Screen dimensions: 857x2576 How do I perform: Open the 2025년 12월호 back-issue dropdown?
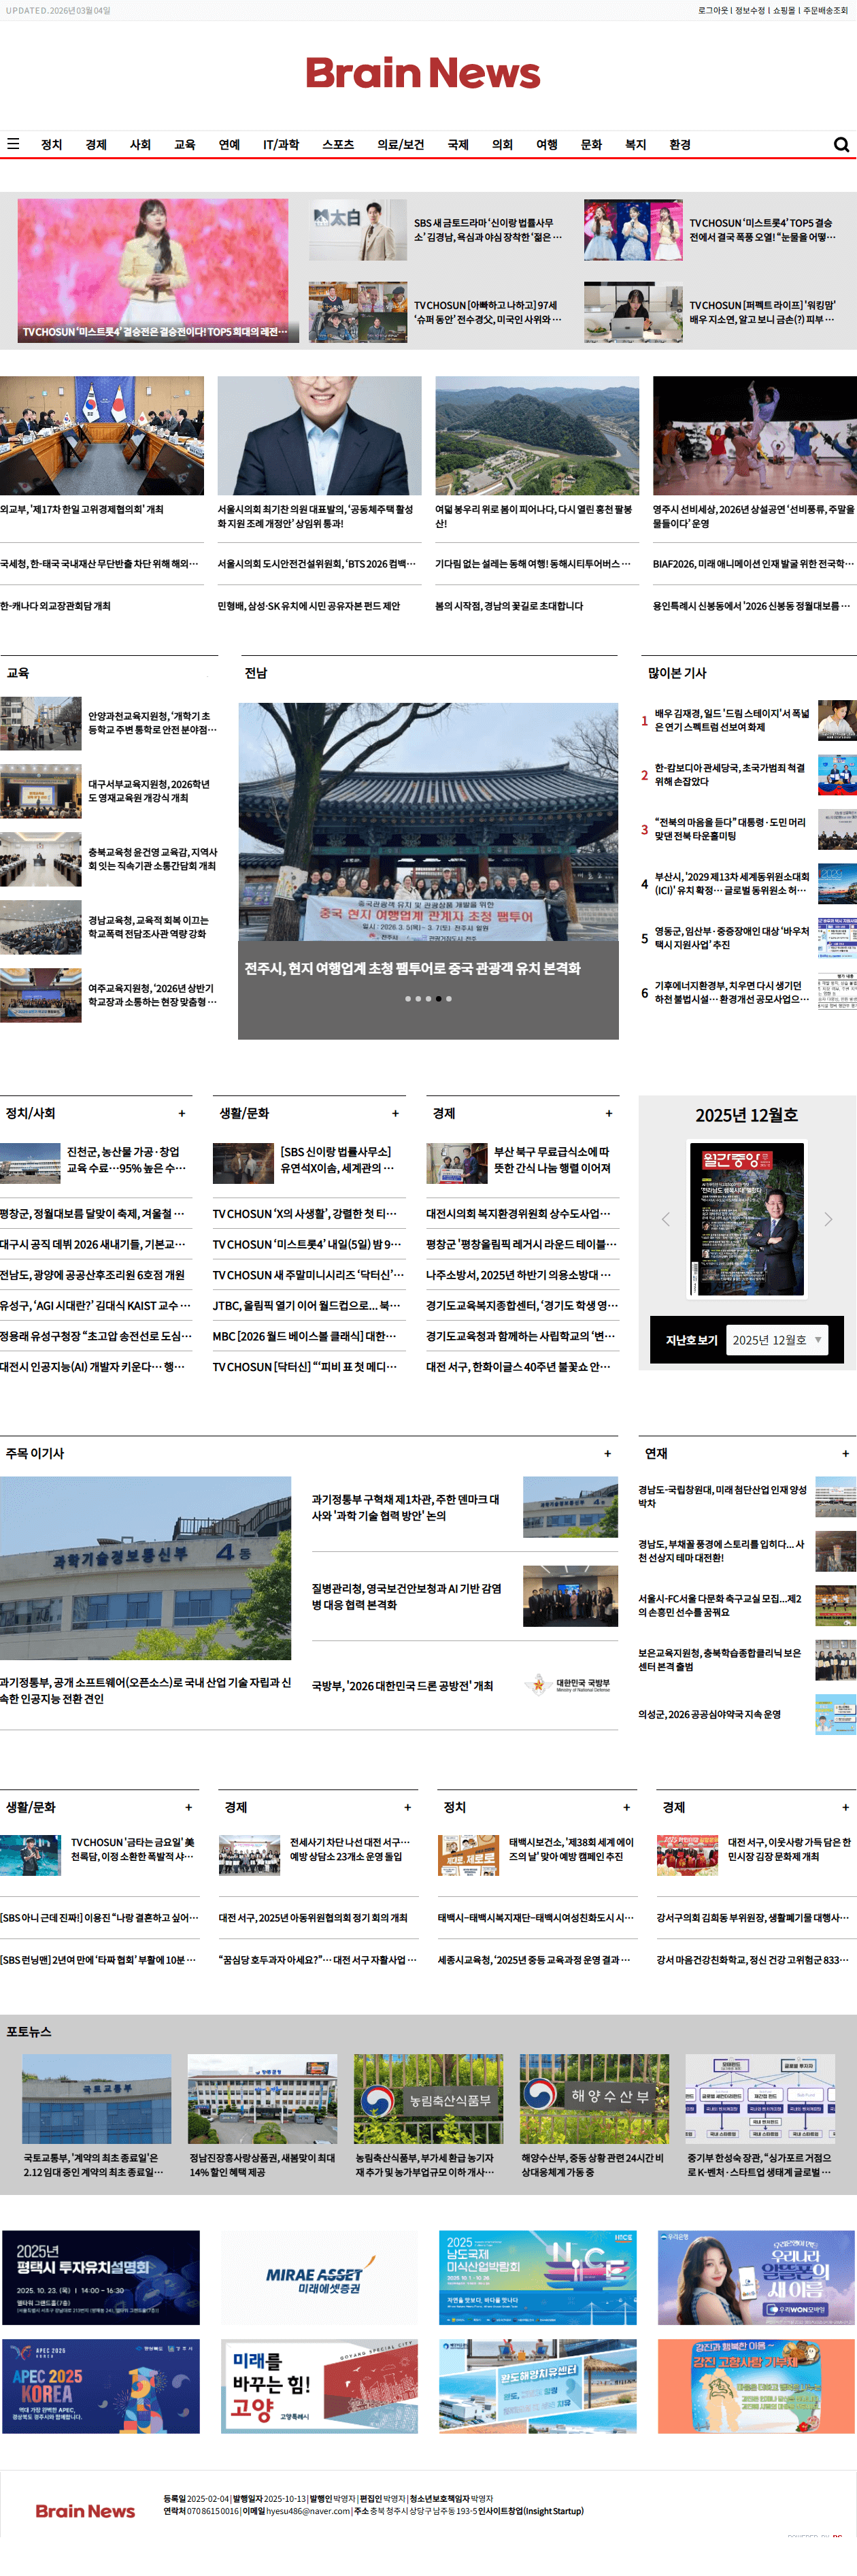[x=776, y=1340]
